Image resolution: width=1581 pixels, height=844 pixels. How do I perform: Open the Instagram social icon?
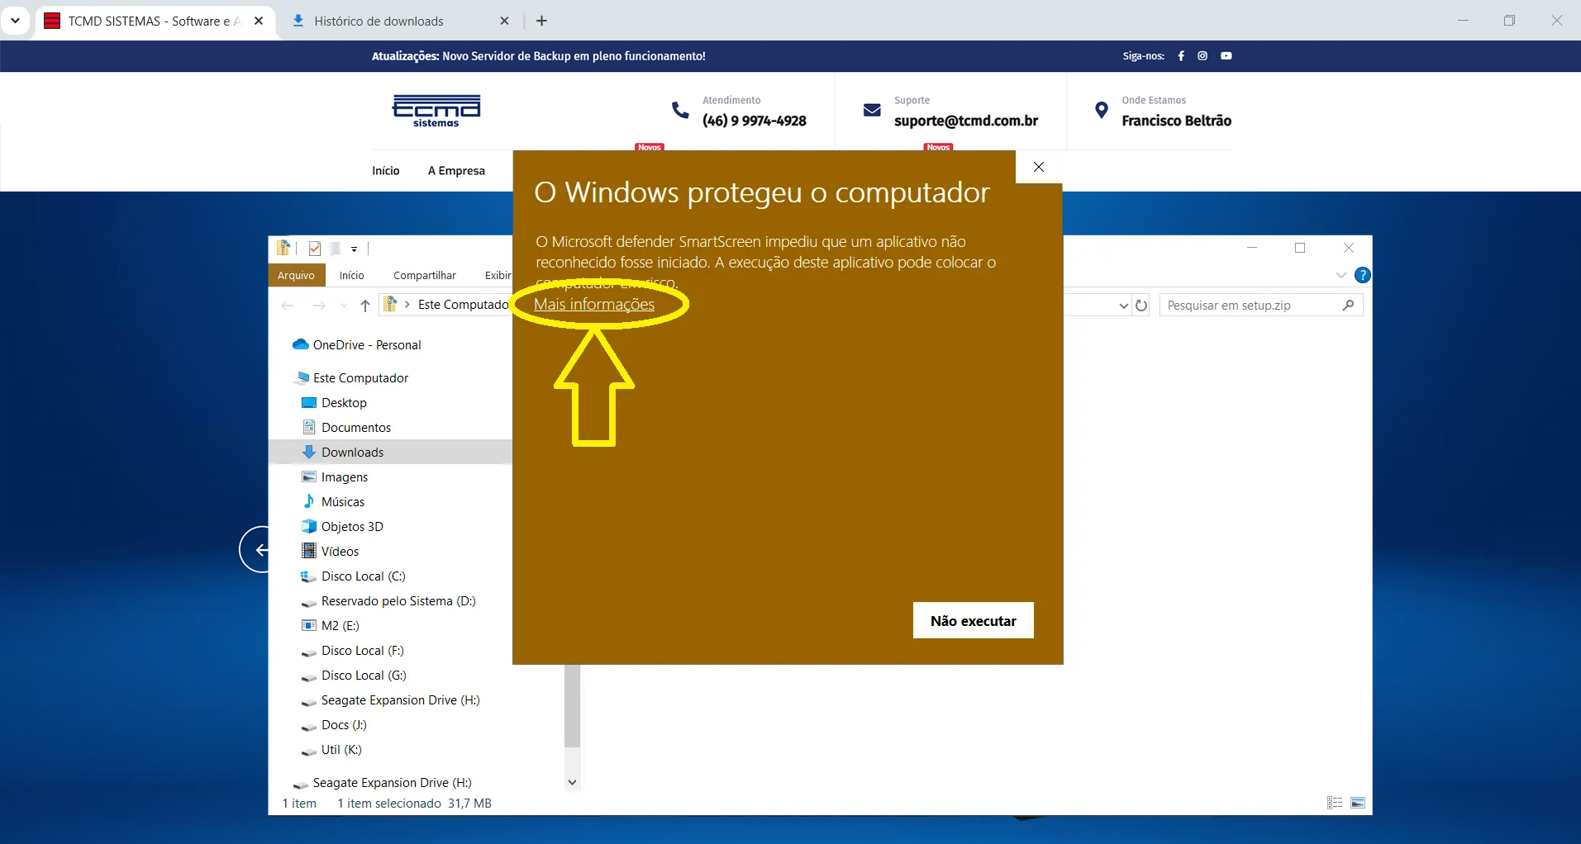[x=1202, y=56]
